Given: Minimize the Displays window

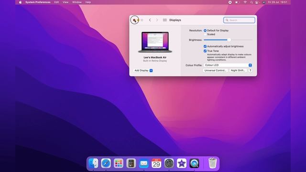Looking at the screenshot, I should point(138,20).
